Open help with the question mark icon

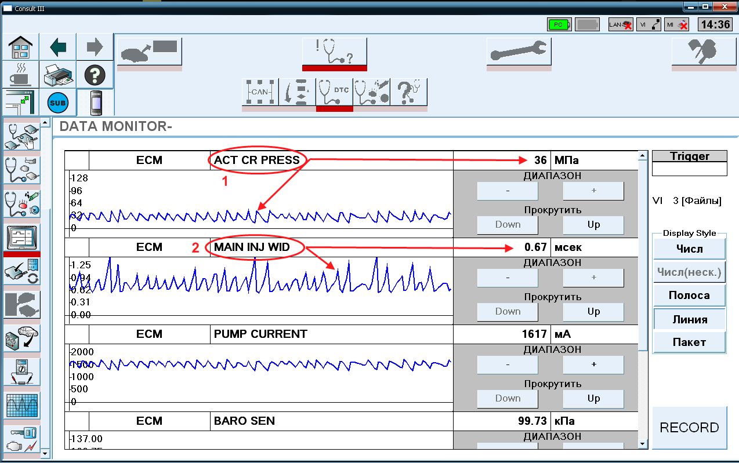[95, 75]
